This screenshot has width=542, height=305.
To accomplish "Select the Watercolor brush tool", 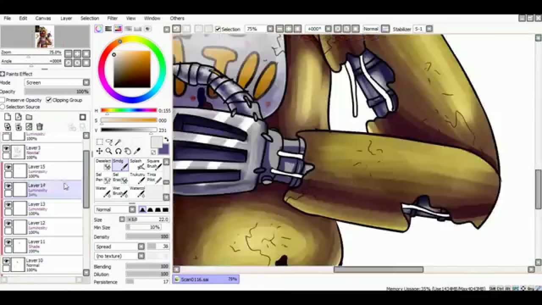I will tap(137, 191).
